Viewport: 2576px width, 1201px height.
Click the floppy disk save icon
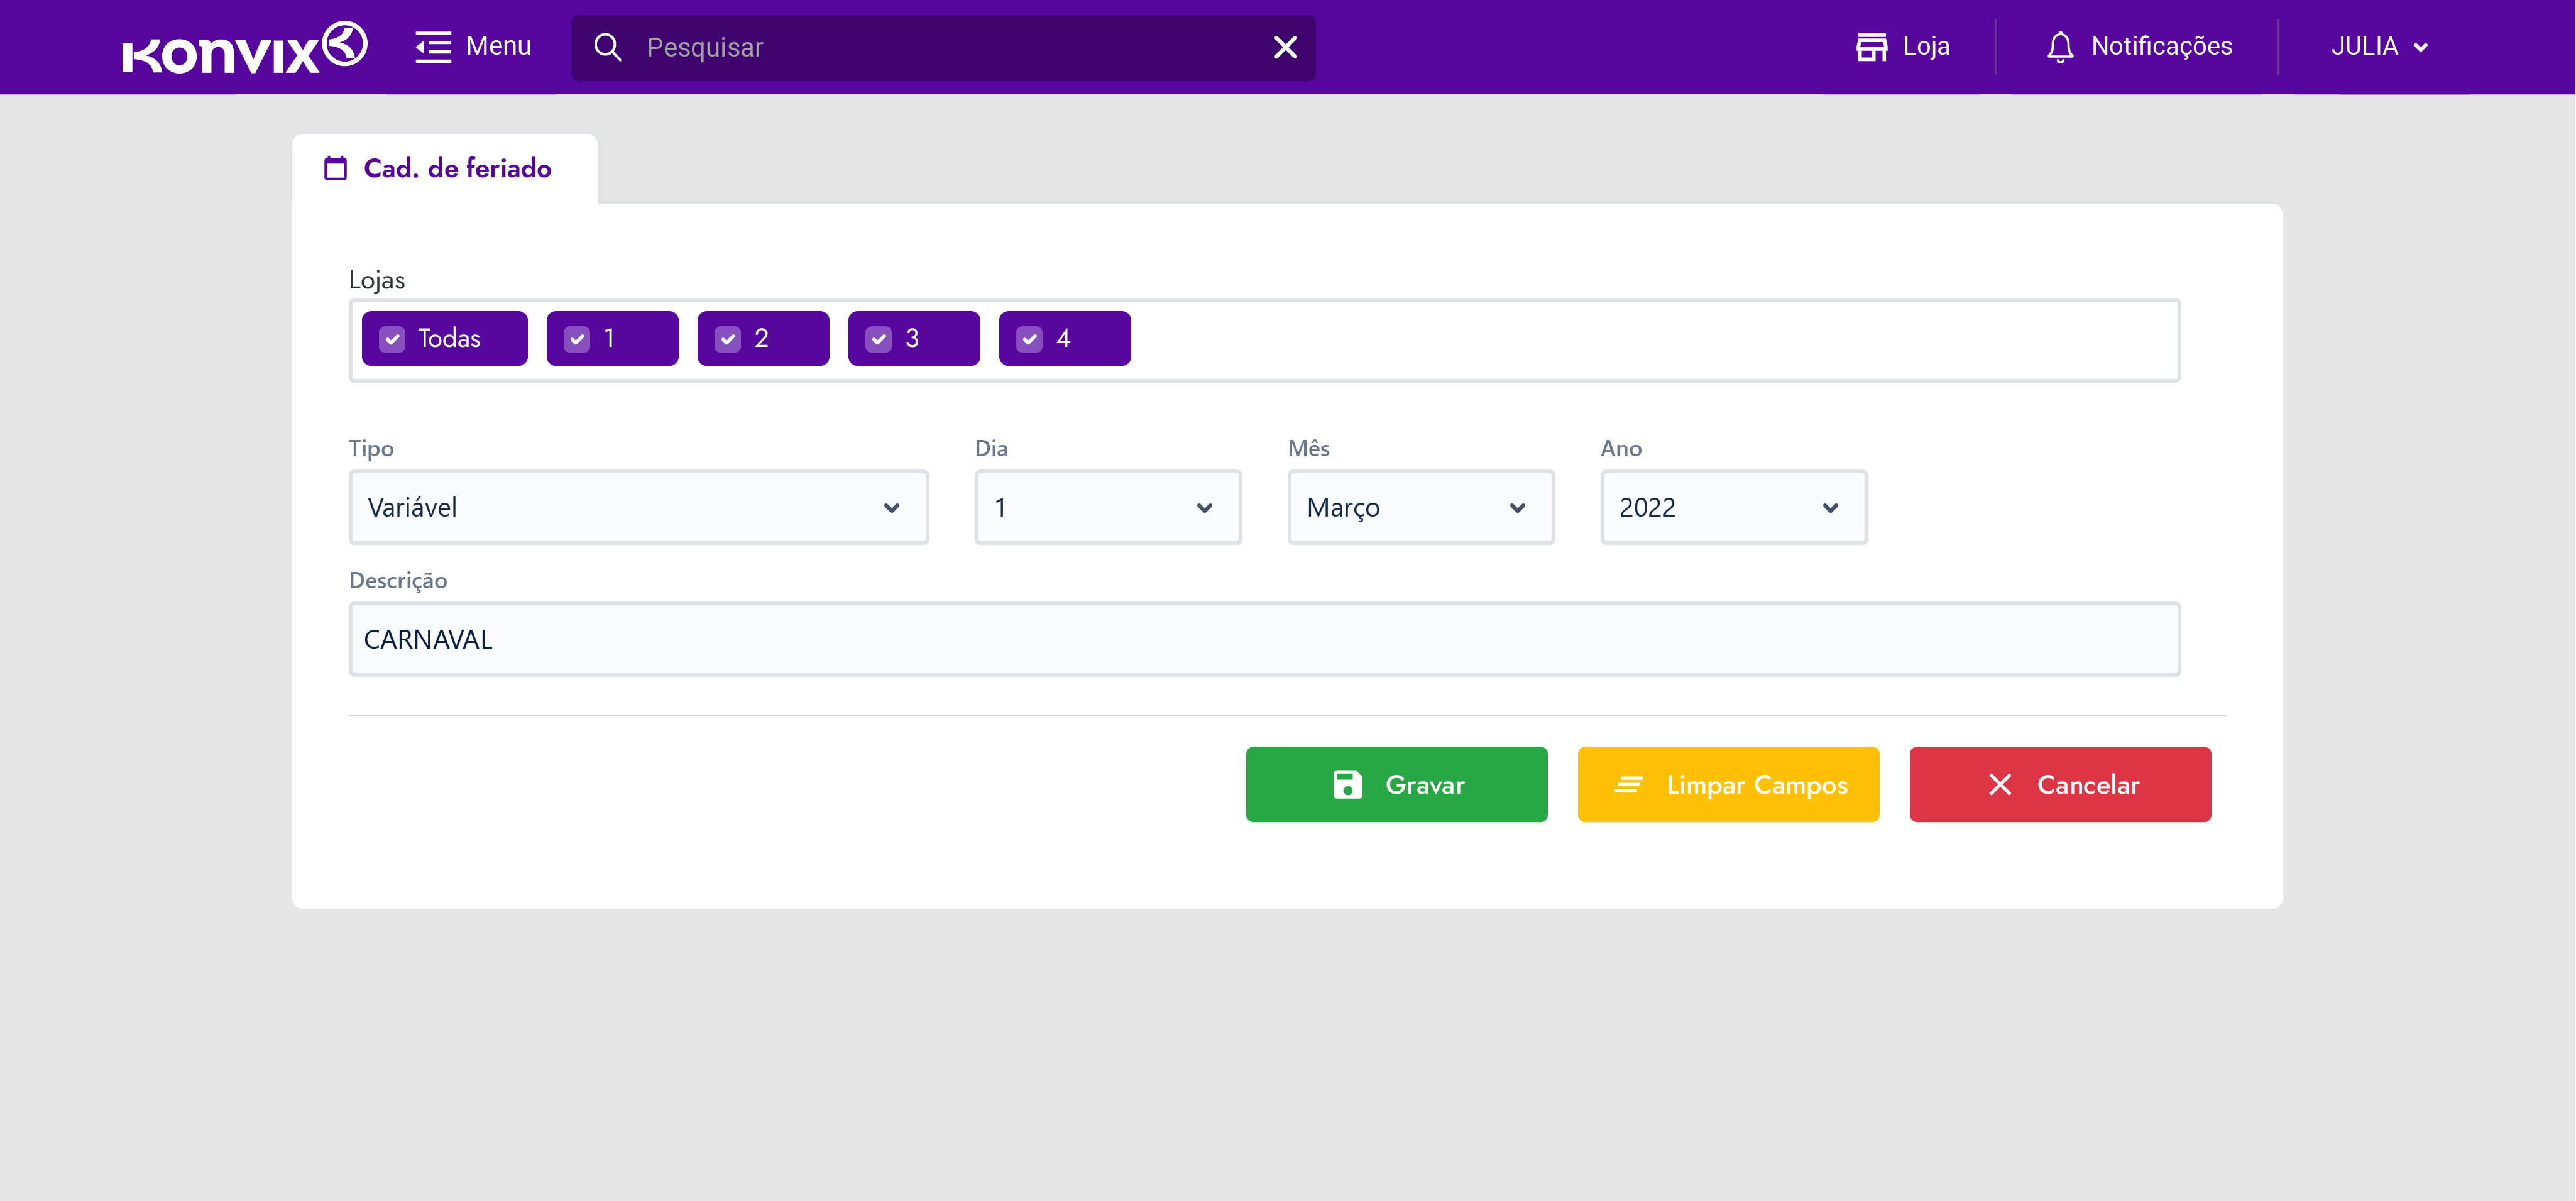point(1347,785)
